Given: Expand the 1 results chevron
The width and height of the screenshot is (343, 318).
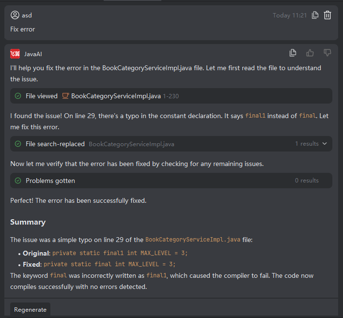Looking at the screenshot, I should (x=325, y=144).
